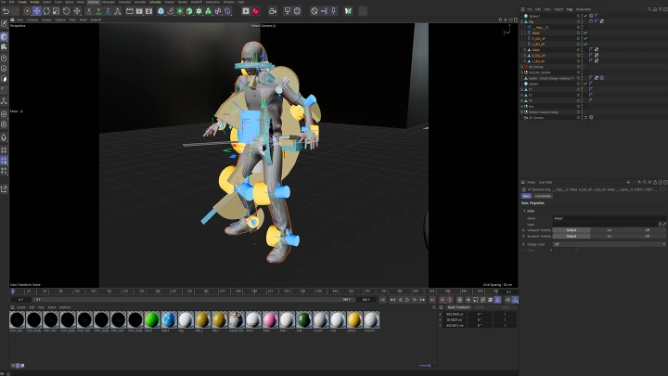
Task: Open the Character menu in the menu bar
Action: 125,2
